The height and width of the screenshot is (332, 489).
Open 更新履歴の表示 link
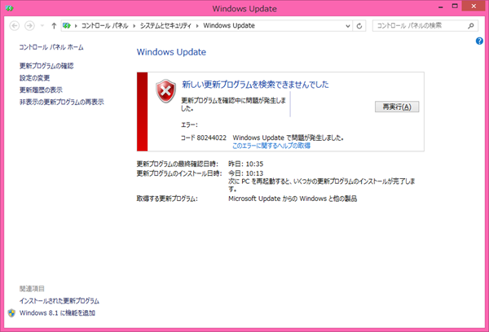pos(41,90)
